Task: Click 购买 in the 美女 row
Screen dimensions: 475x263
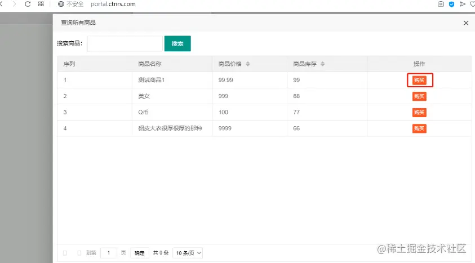Action: point(419,96)
